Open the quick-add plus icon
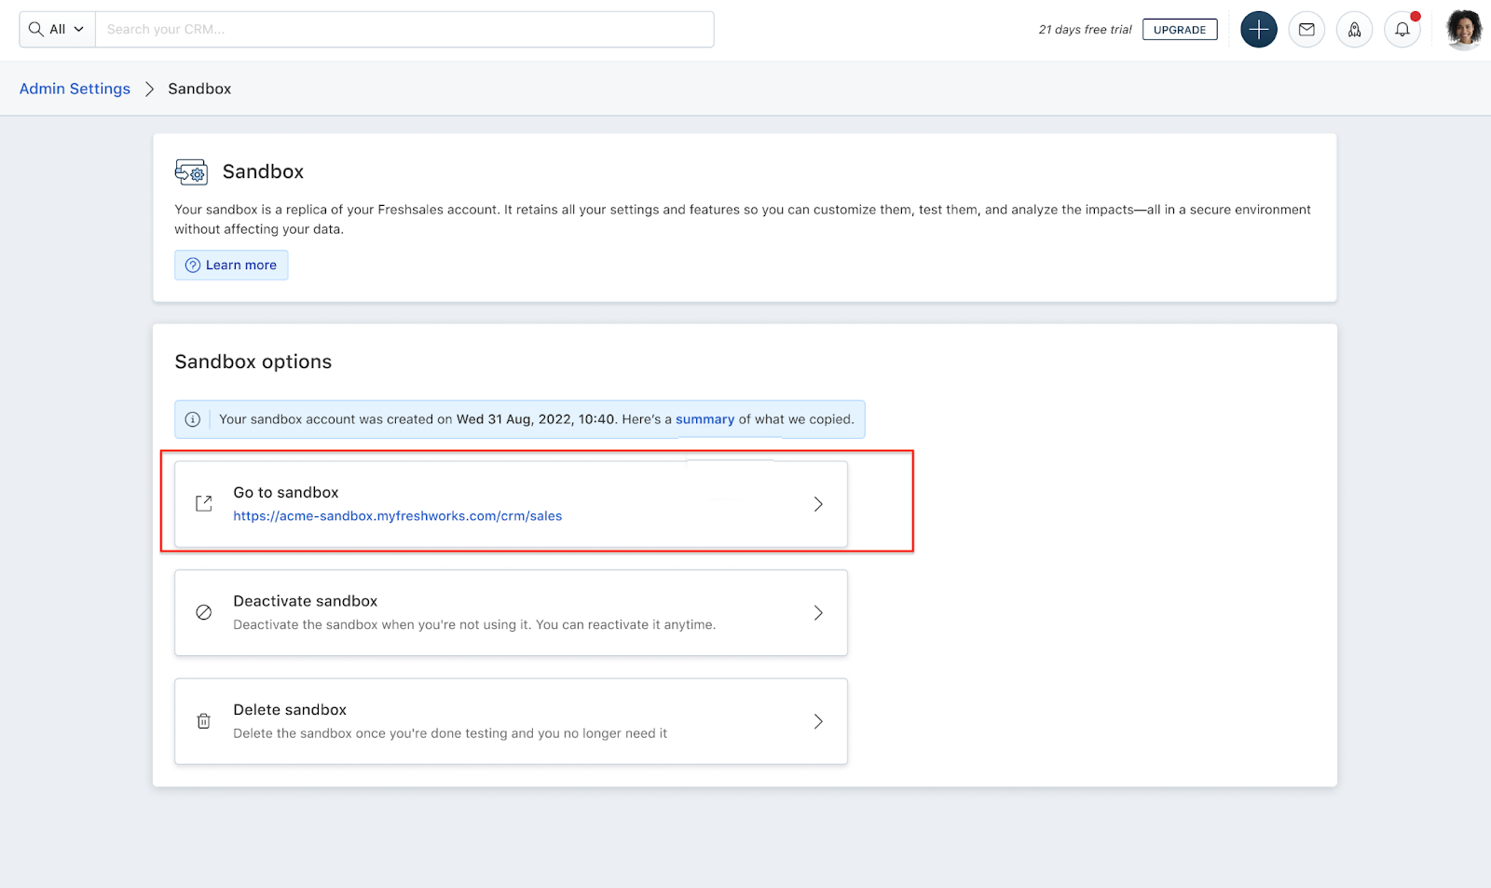Image resolution: width=1491 pixels, height=888 pixels. [x=1258, y=29]
